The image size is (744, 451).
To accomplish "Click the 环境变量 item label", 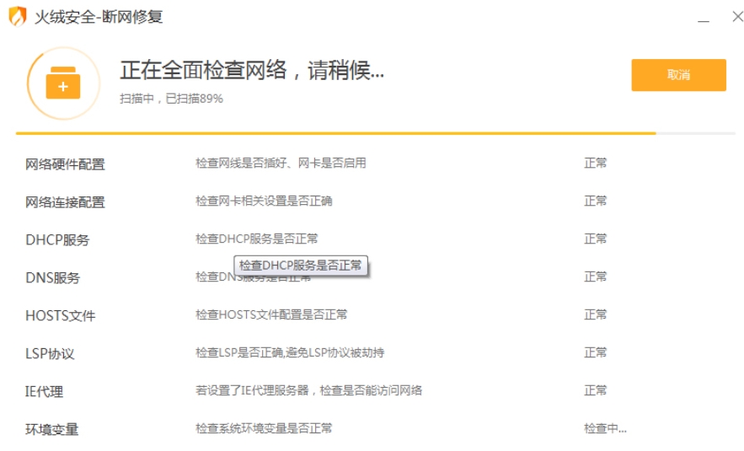I will coord(51,430).
